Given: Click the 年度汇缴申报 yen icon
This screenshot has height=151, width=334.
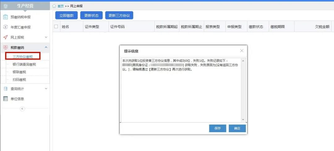Looking at the screenshot, I should [6, 27].
